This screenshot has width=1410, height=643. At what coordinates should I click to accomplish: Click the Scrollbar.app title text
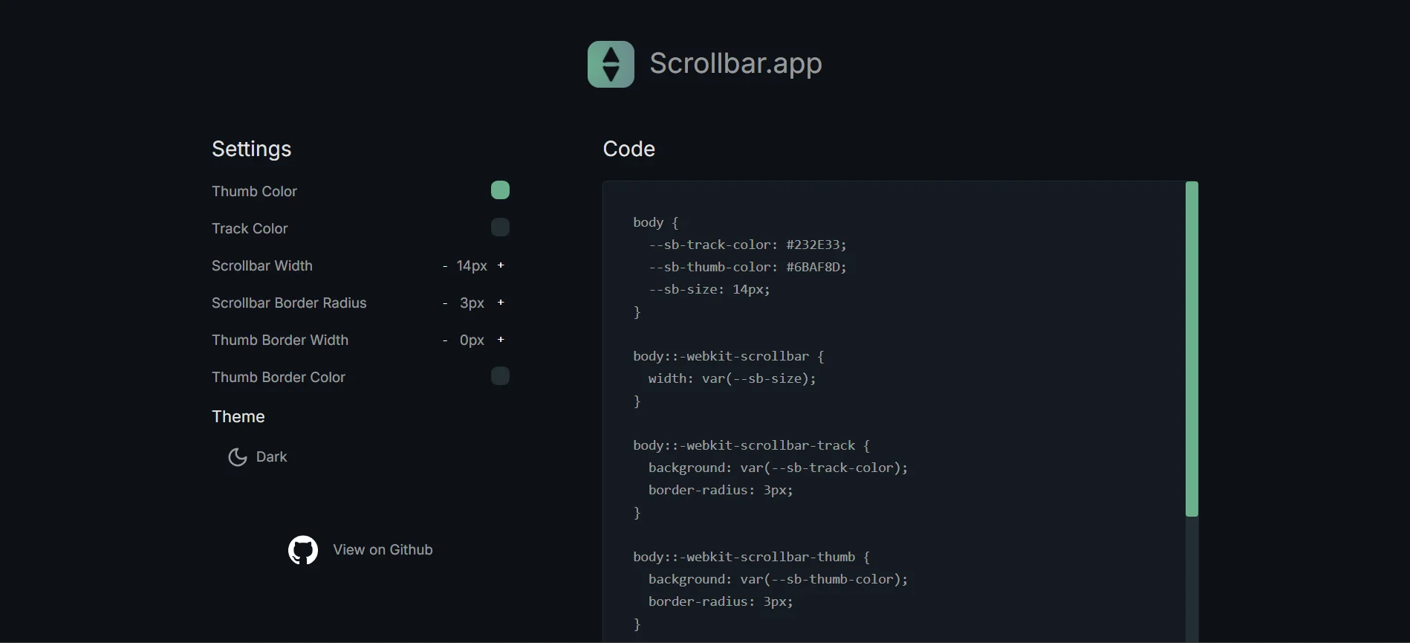click(735, 64)
